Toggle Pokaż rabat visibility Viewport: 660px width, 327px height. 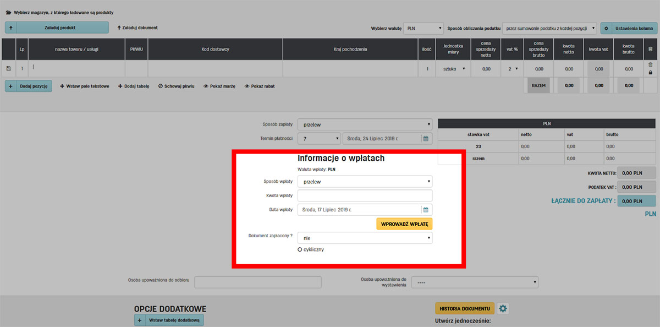click(x=259, y=86)
